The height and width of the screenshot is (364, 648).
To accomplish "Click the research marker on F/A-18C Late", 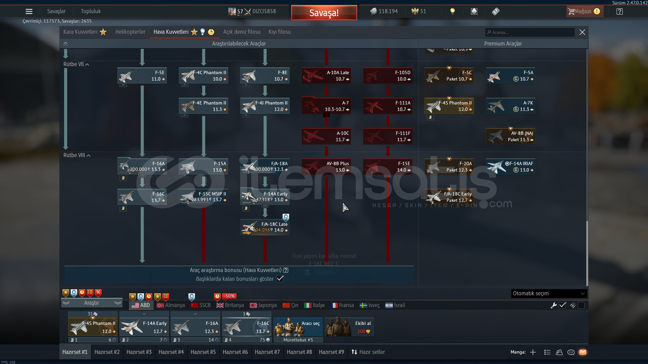I will (286, 217).
